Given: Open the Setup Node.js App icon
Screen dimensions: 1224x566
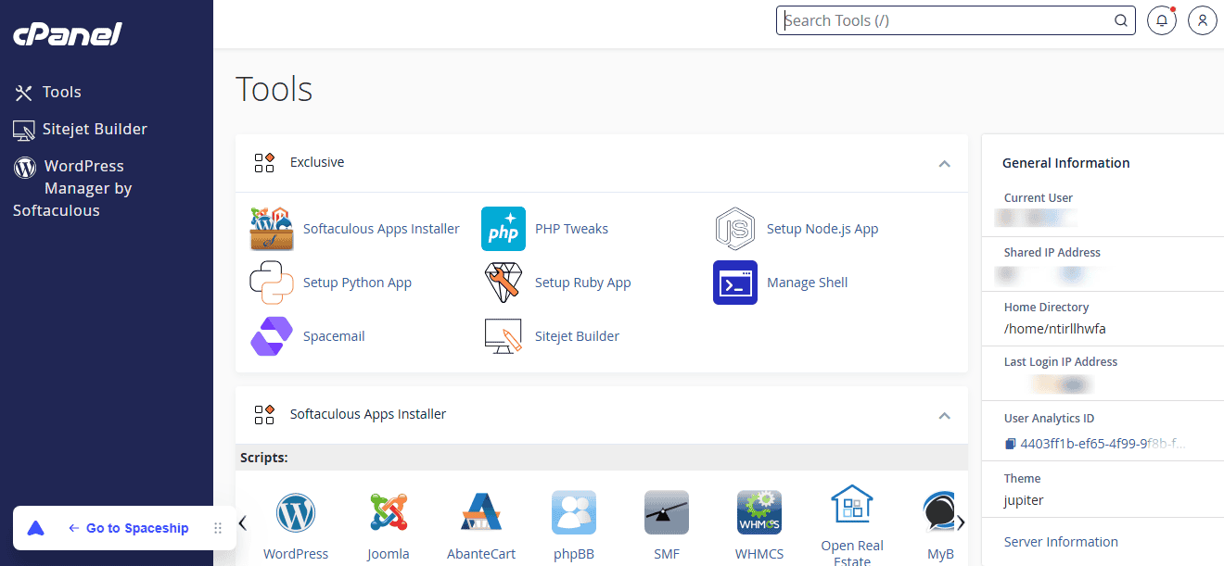Looking at the screenshot, I should click(735, 229).
